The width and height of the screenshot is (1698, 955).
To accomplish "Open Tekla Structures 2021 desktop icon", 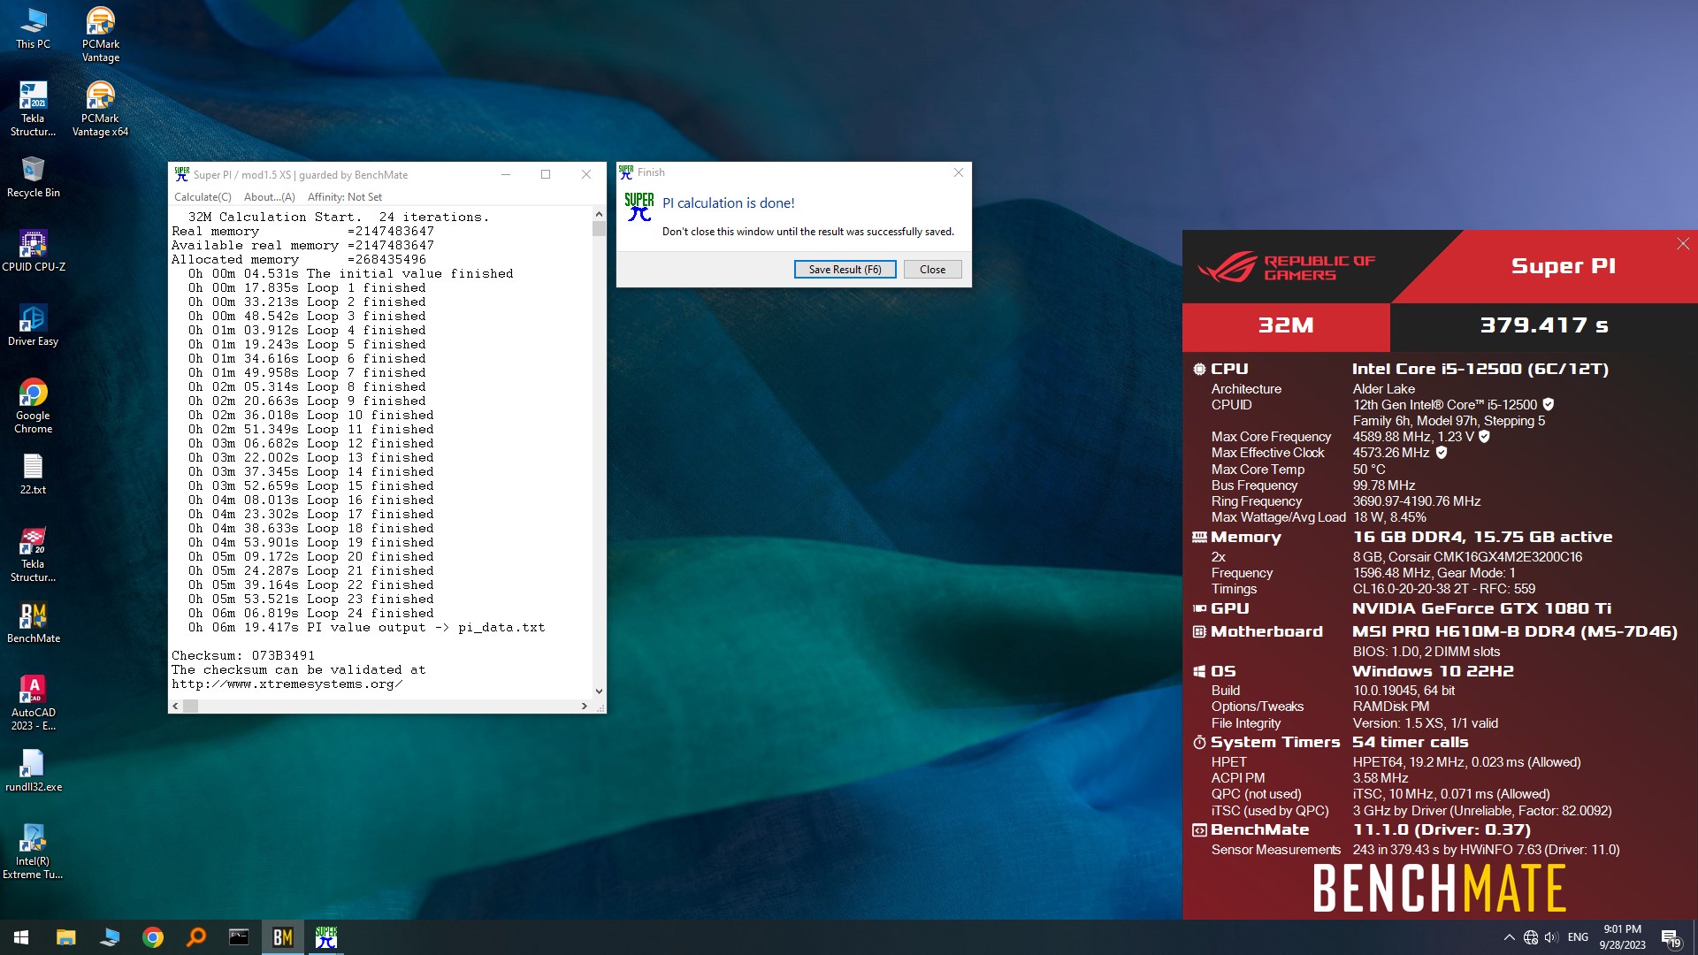I will pos(33,110).
